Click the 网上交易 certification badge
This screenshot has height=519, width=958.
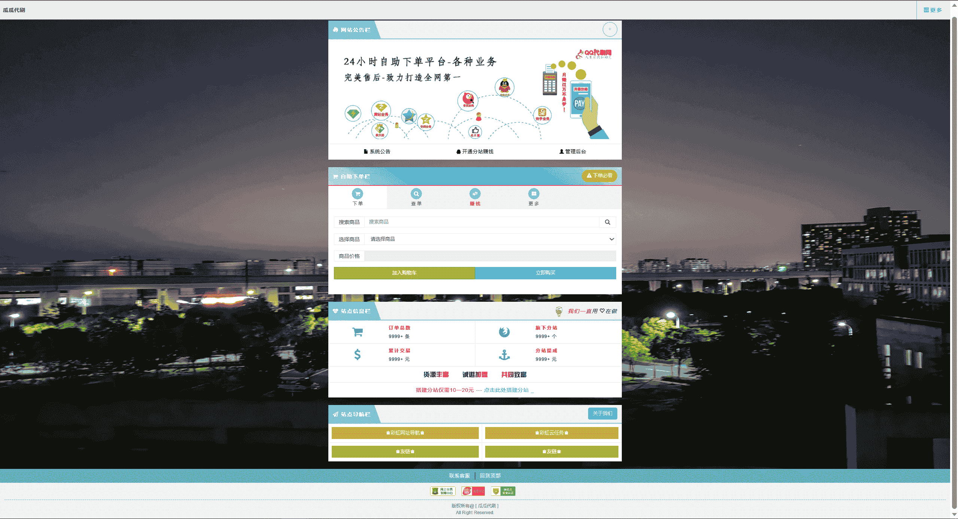(x=442, y=491)
